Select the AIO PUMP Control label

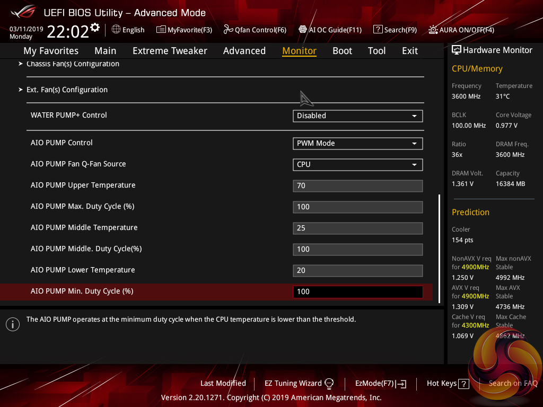tap(62, 143)
